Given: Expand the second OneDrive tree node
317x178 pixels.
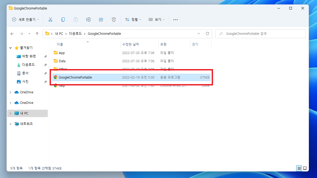Looking at the screenshot, I should tap(11, 103).
